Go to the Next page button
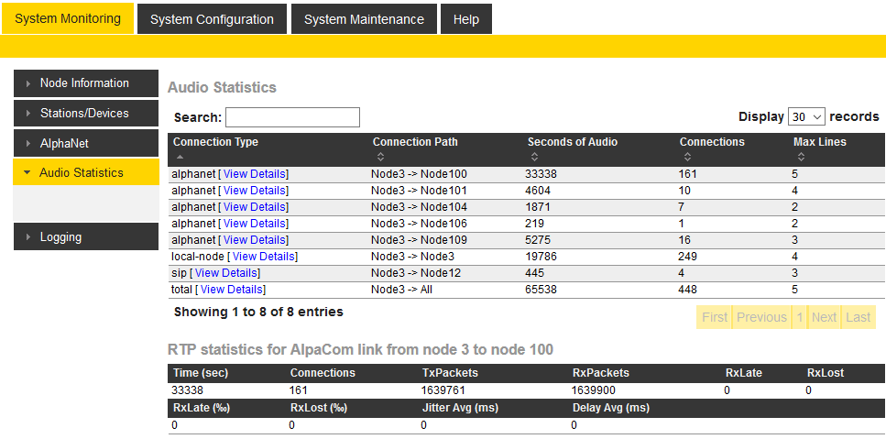 tap(824, 317)
